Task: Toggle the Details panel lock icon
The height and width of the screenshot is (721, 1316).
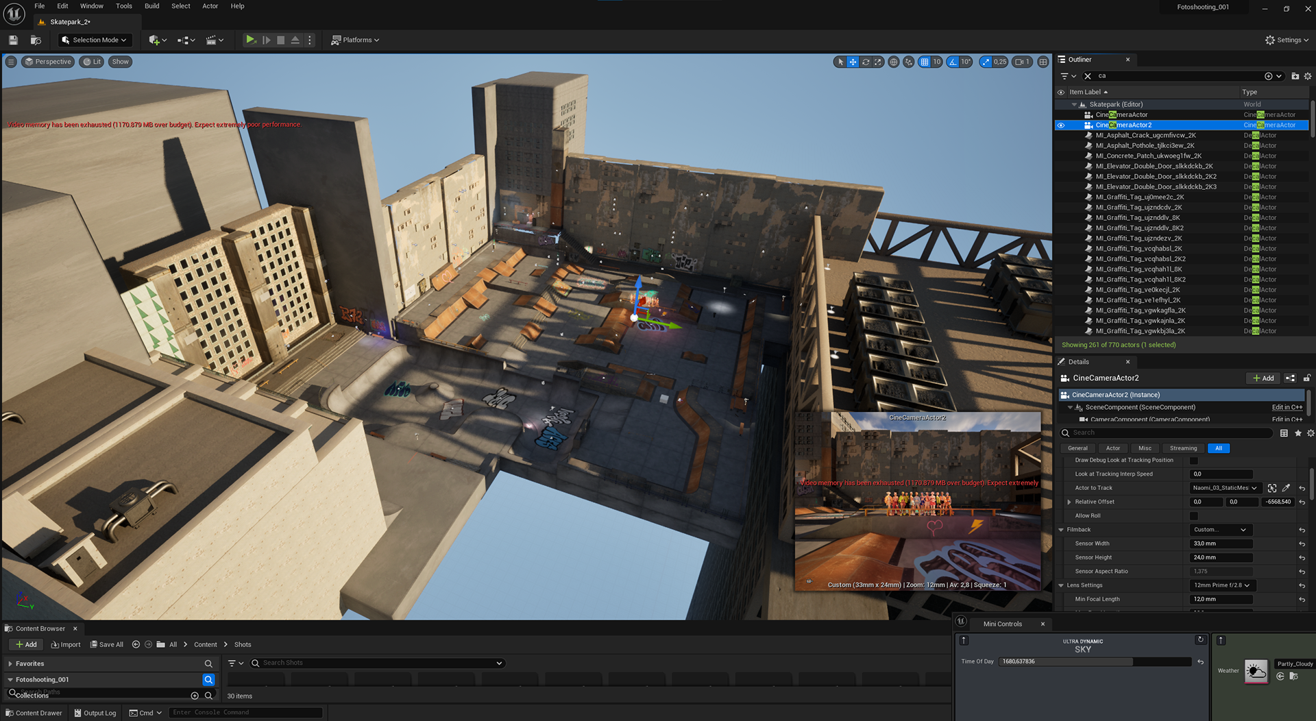Action: (x=1306, y=378)
